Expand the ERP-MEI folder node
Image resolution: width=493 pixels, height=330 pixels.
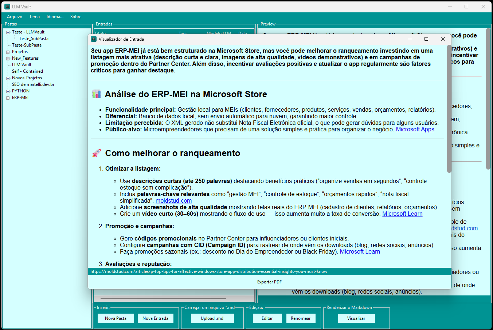pyautogui.click(x=8, y=98)
